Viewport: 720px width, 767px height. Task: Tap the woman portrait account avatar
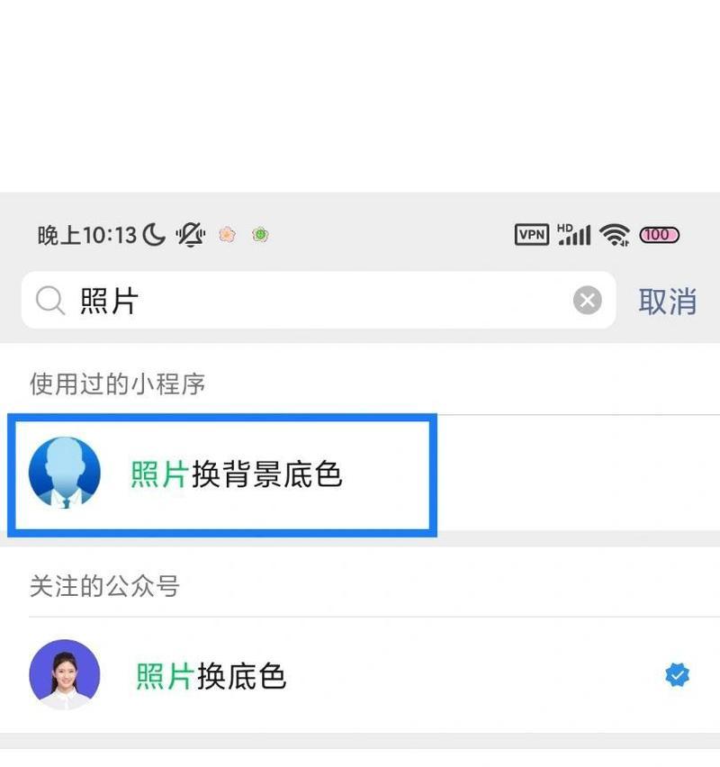point(65,675)
